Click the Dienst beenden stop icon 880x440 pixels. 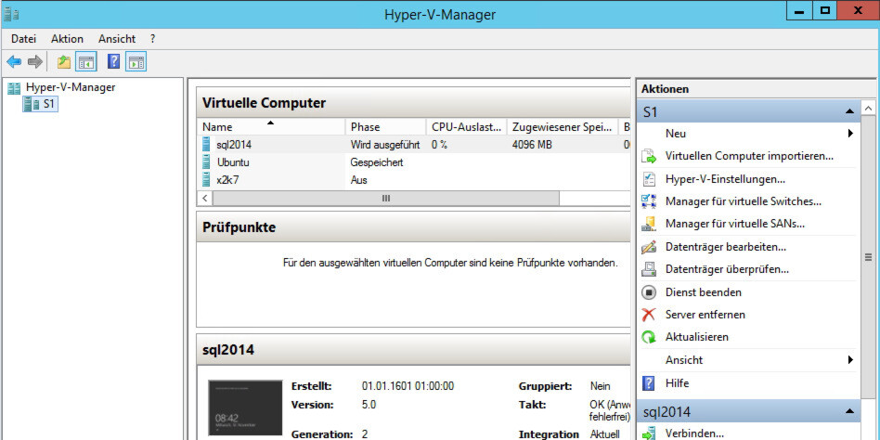(649, 291)
